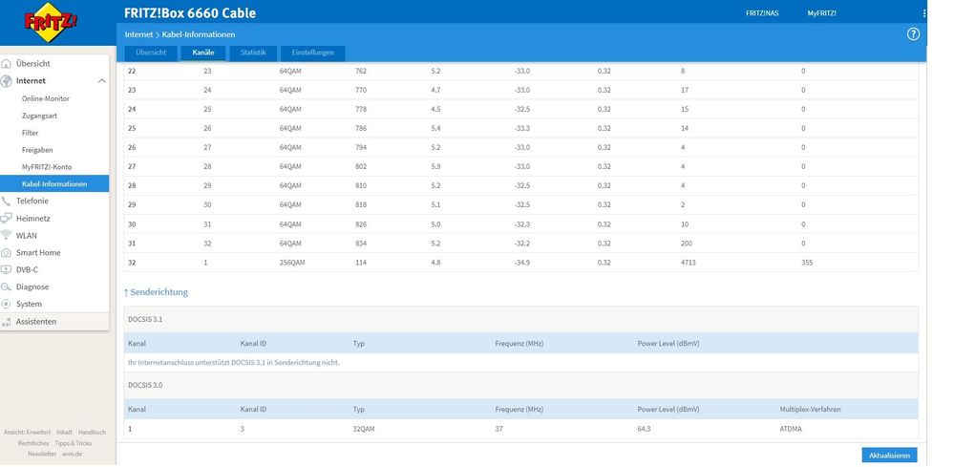Click -33.3 value in channel 25 row
This screenshot has height=467, width=954.
522,128
